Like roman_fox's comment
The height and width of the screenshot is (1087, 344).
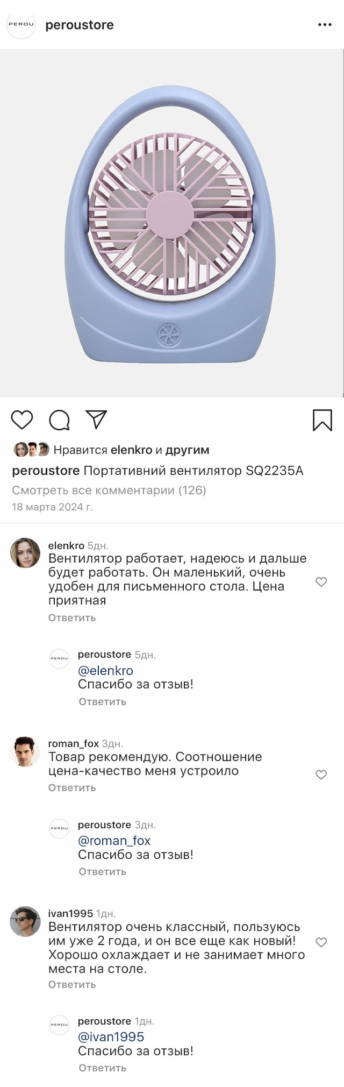pyautogui.click(x=321, y=775)
